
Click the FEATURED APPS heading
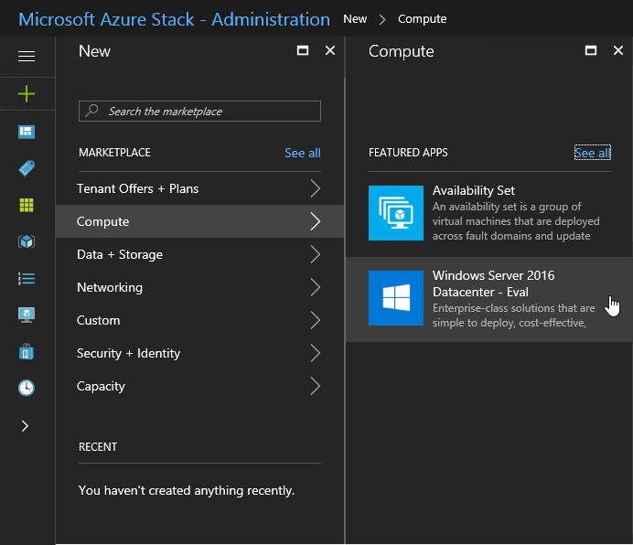408,153
